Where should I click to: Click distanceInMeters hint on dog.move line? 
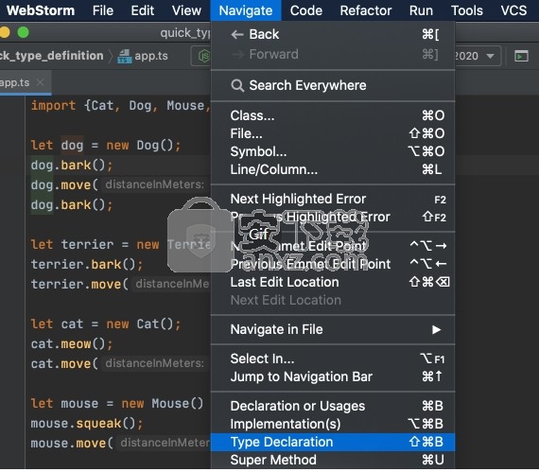coord(155,184)
